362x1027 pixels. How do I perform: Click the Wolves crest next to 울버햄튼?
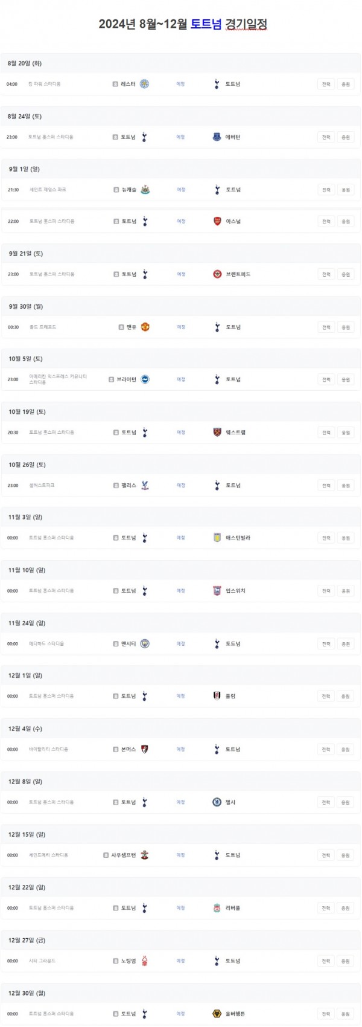tap(217, 1014)
